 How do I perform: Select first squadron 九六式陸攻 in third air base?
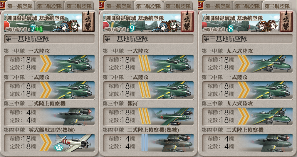pos(247,64)
